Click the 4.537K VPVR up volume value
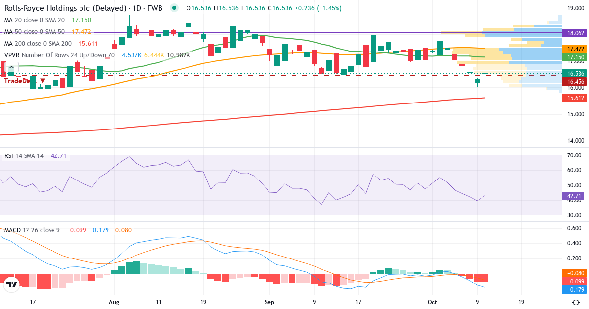 point(131,55)
